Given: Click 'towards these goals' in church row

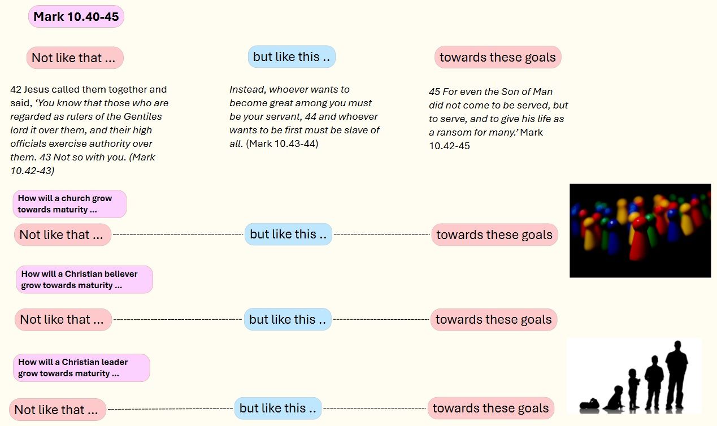Looking at the screenshot, I should click(x=494, y=234).
